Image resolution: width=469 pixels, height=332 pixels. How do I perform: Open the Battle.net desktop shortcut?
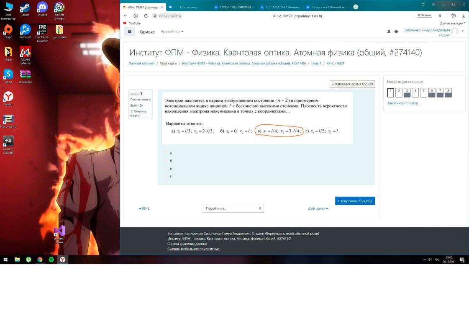[x=25, y=31]
